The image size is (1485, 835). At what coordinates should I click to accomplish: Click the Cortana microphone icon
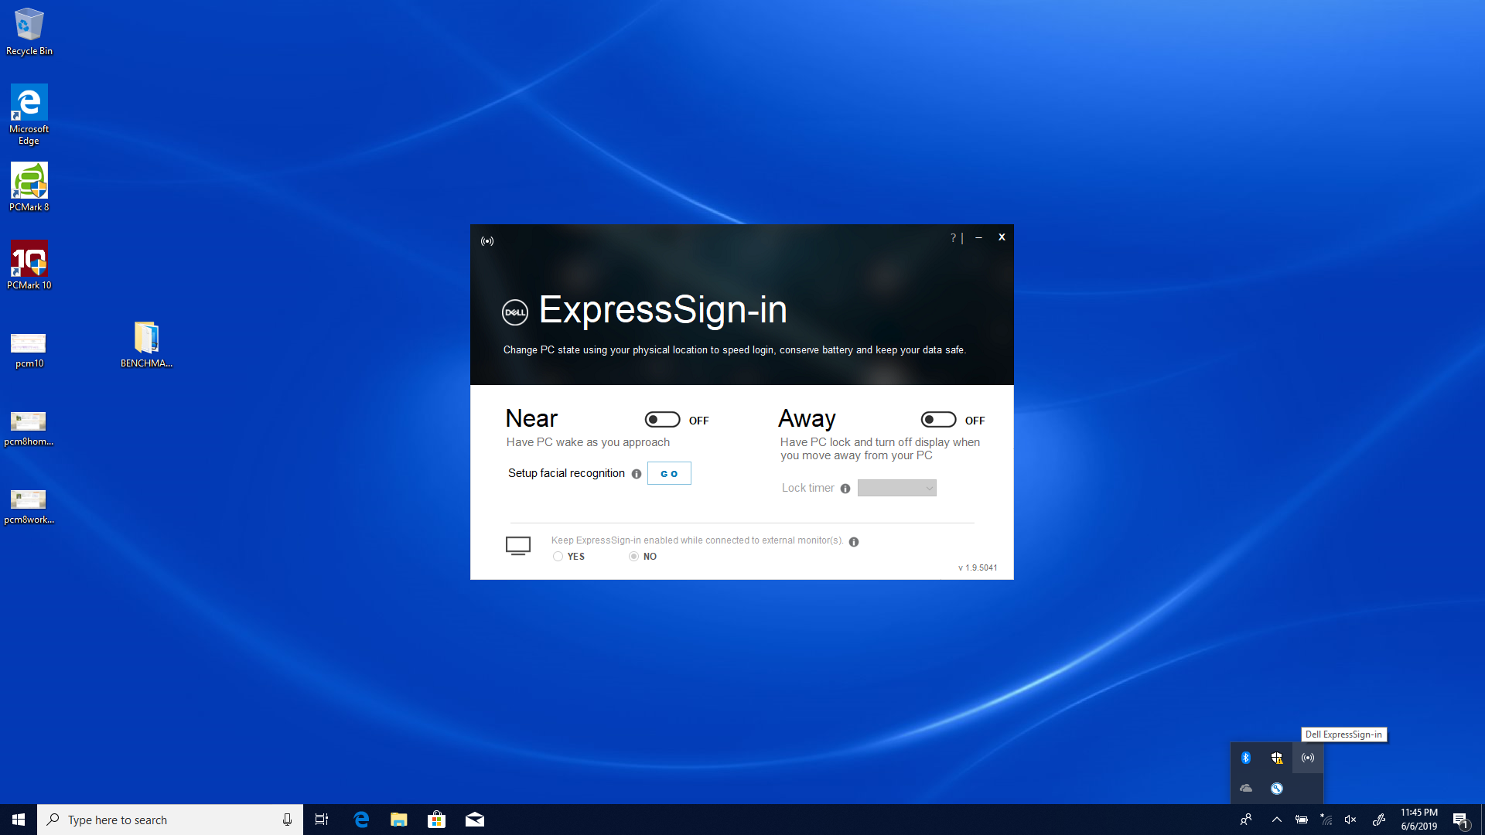pos(287,820)
